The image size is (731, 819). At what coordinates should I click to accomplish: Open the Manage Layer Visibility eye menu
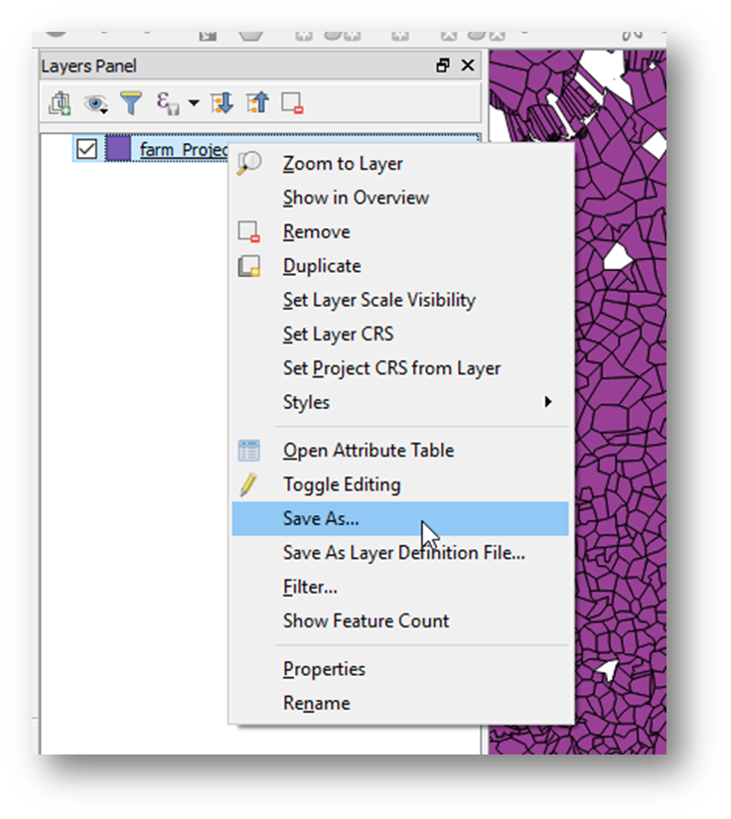pos(95,103)
